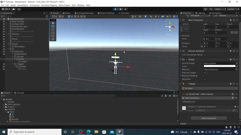Select the Scale tool in Scene view

[53, 33]
